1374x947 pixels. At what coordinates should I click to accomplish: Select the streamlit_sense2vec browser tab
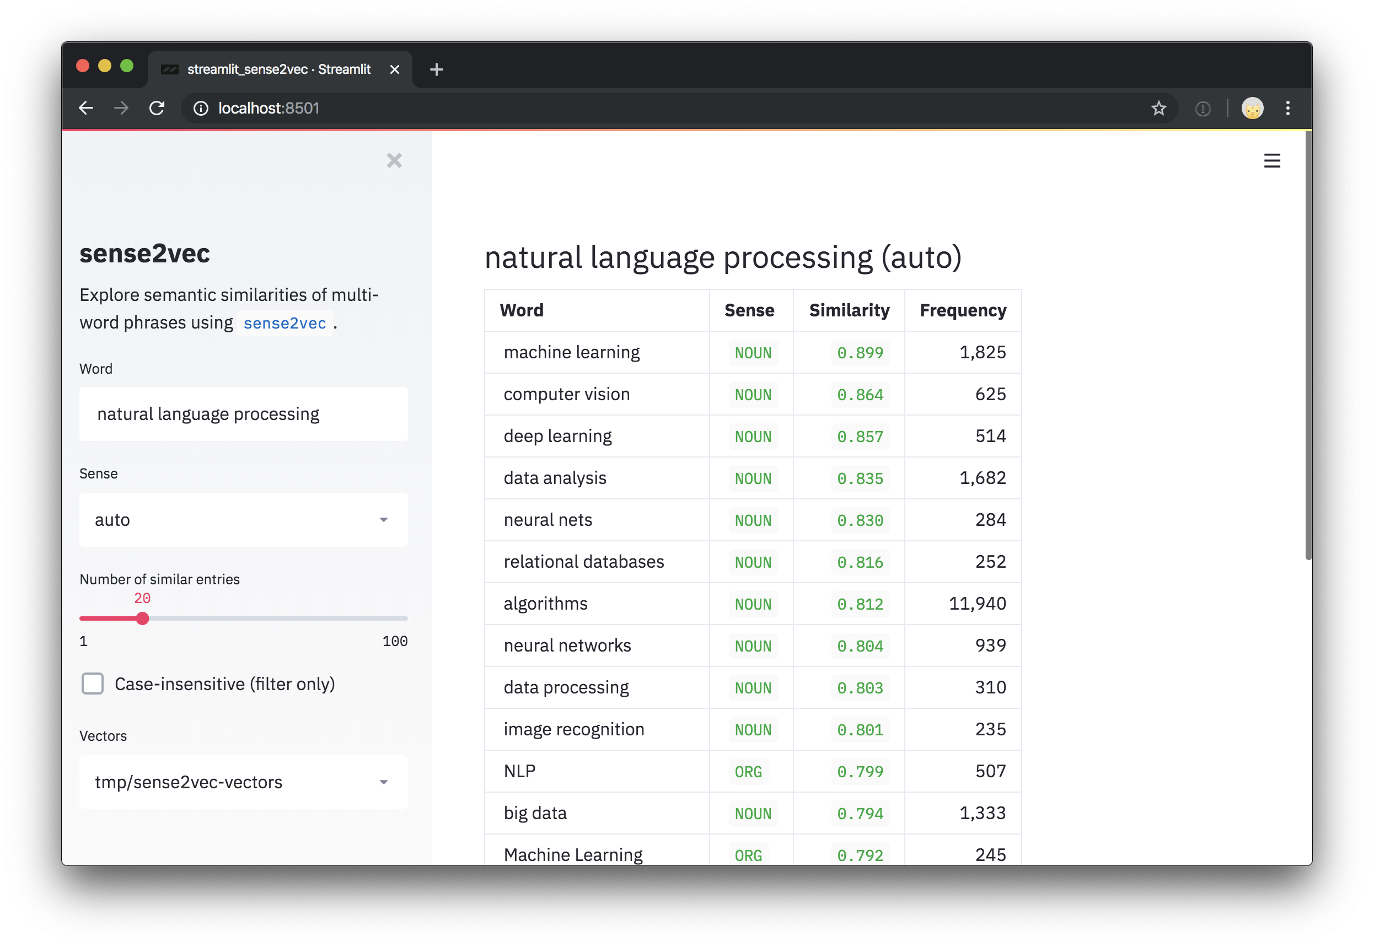click(x=278, y=69)
